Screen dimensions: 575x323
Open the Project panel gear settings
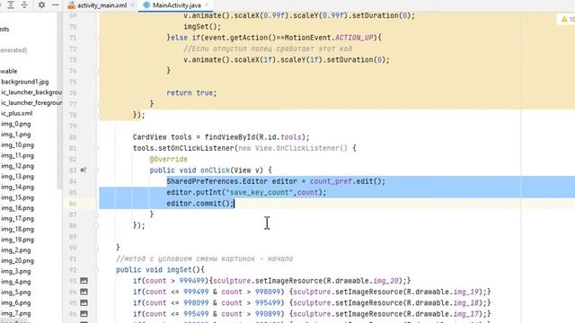41,5
